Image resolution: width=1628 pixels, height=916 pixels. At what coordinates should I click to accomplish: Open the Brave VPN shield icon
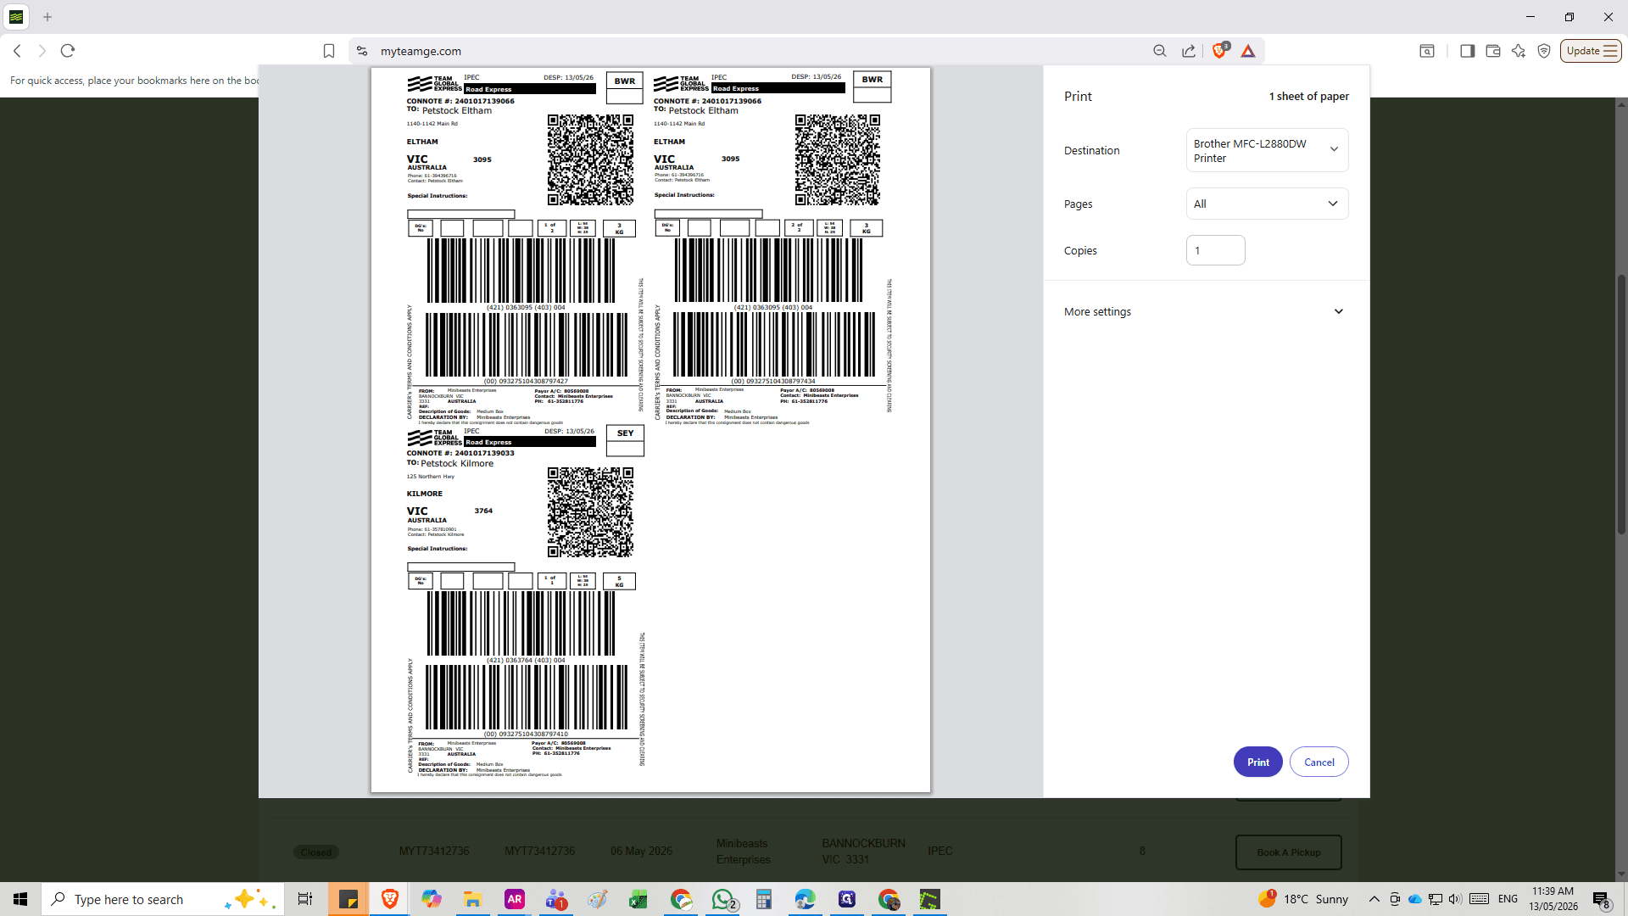1544,51
